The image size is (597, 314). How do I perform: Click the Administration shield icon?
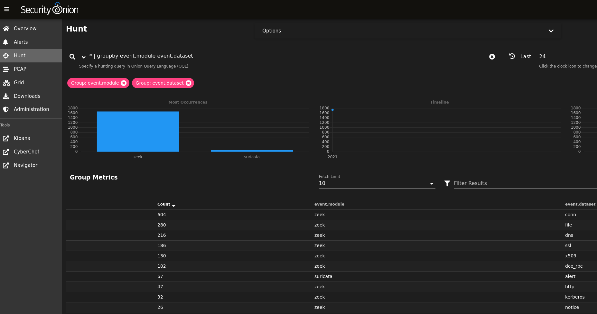[6, 109]
